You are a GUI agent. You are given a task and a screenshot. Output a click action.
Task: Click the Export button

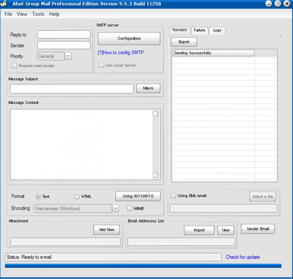(x=184, y=42)
